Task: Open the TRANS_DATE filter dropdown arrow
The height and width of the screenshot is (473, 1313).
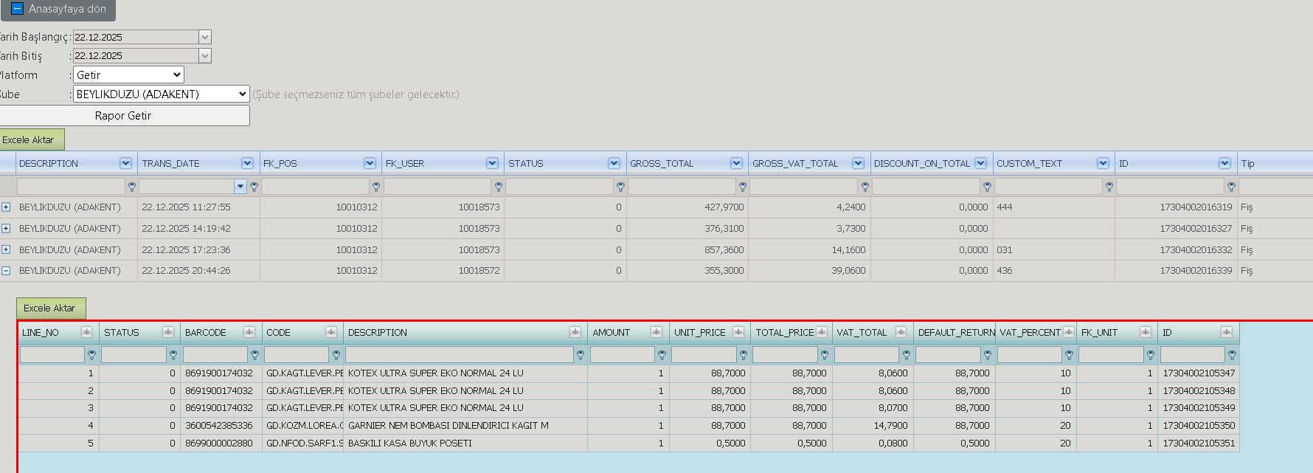Action: pos(240,187)
